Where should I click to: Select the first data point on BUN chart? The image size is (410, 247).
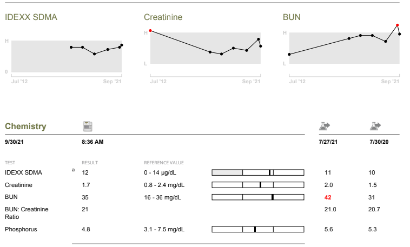pyautogui.click(x=289, y=54)
